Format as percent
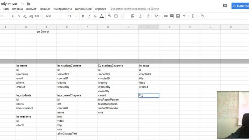 pos(19,16)
